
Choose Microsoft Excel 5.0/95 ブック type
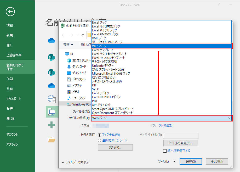coord(111,73)
